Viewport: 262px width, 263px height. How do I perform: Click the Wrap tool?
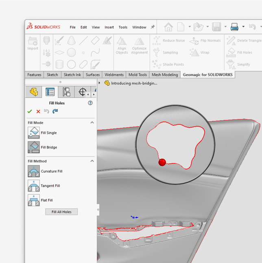tap(199, 53)
